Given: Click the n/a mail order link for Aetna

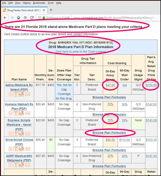Looking at the screenshot, I should click(125, 85).
